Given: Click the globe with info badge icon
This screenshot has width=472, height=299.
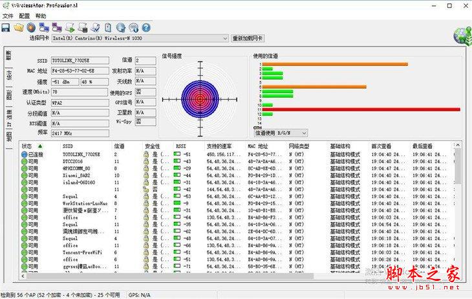Looking at the screenshot, I should tap(133, 28).
